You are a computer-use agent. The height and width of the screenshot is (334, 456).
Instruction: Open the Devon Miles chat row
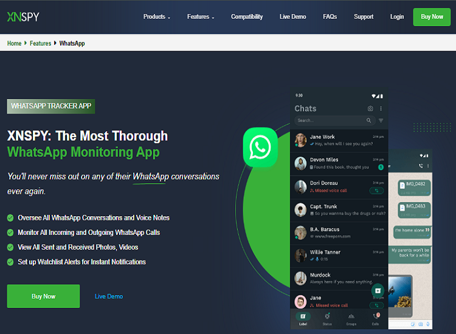pos(339,163)
